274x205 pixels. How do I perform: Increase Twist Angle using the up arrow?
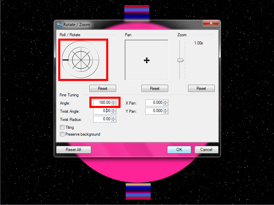[114, 109]
